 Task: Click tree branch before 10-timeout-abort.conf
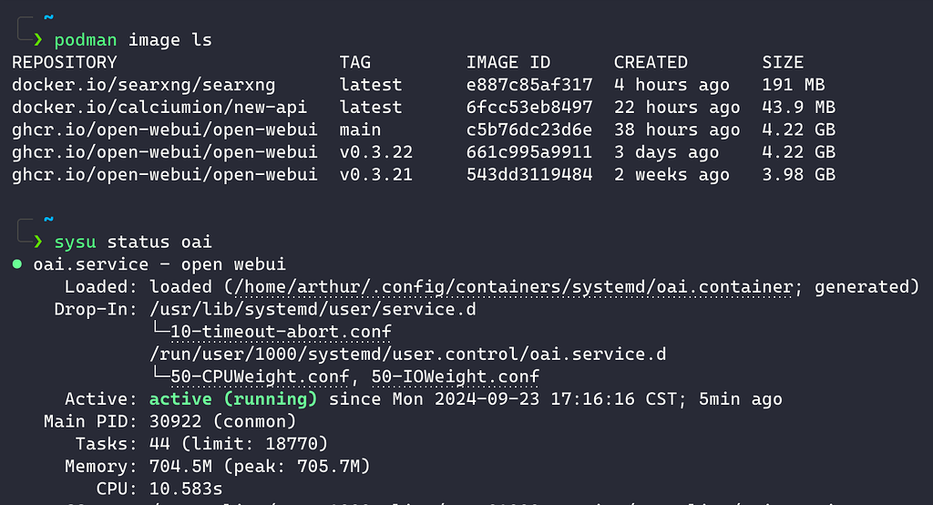[161, 329]
